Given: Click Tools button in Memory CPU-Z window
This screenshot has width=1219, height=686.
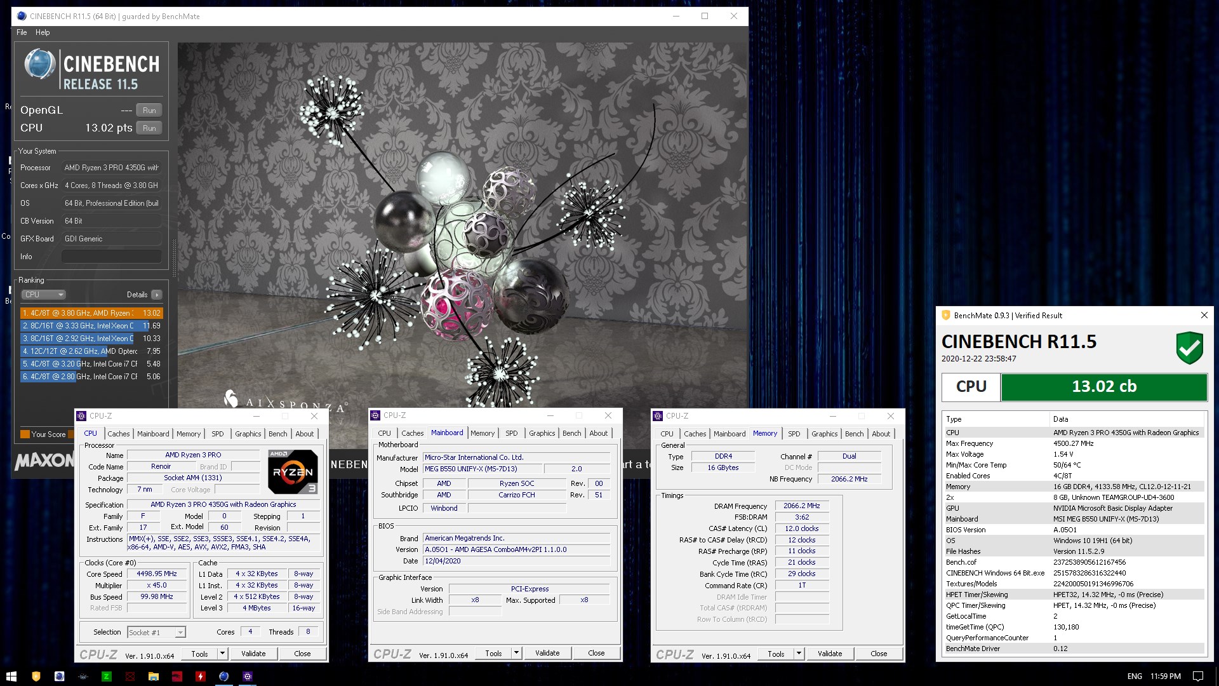Looking at the screenshot, I should 776,654.
